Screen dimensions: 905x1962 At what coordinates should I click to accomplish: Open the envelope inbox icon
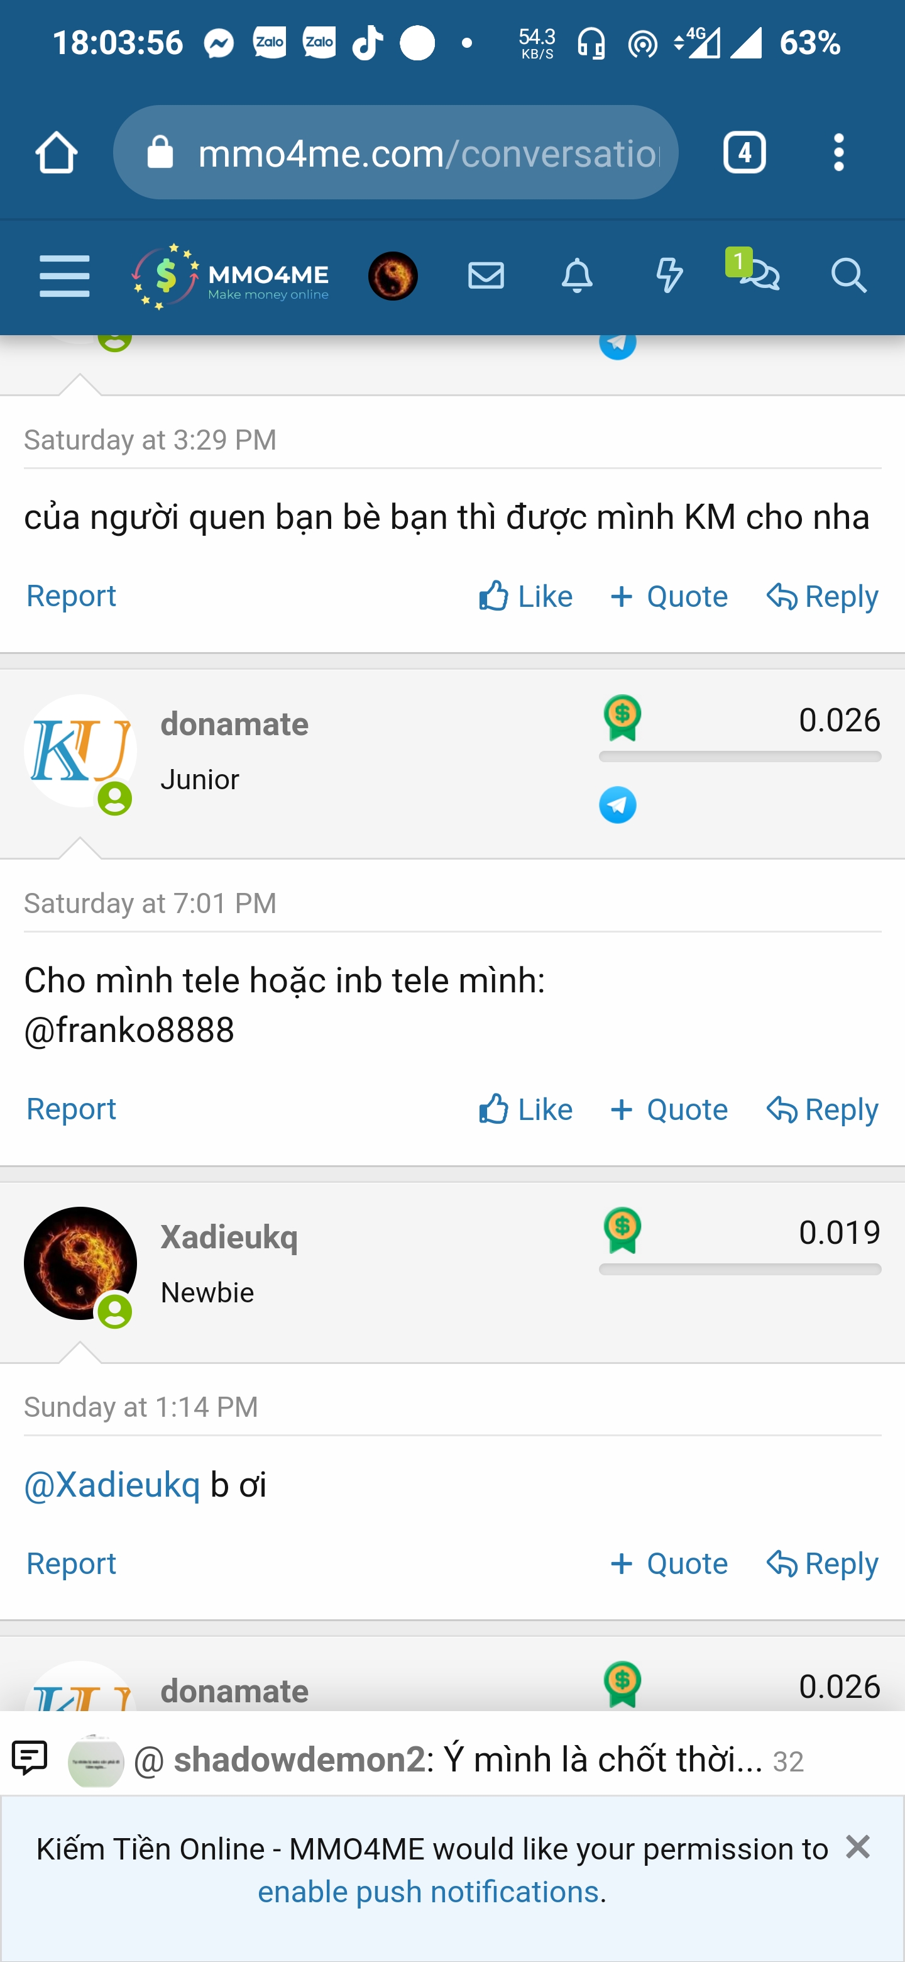(486, 275)
